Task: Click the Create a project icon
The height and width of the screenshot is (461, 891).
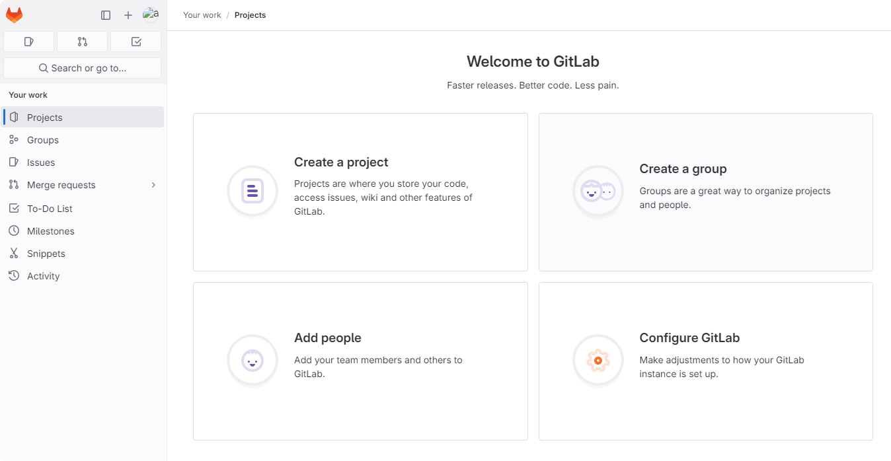Action: tap(252, 191)
